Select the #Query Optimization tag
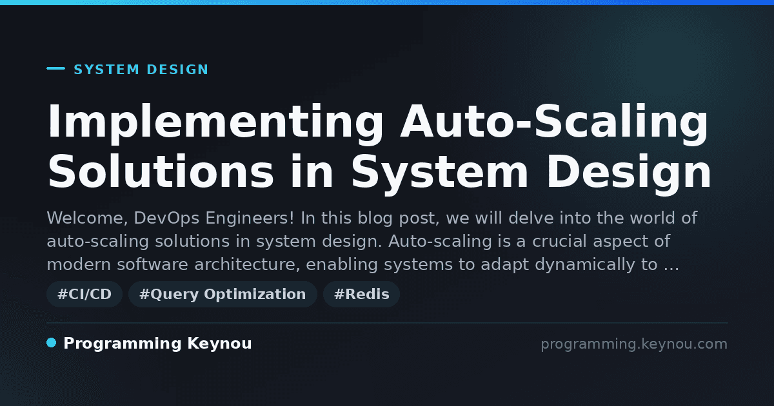Screen dimensions: 774x406 (223, 295)
